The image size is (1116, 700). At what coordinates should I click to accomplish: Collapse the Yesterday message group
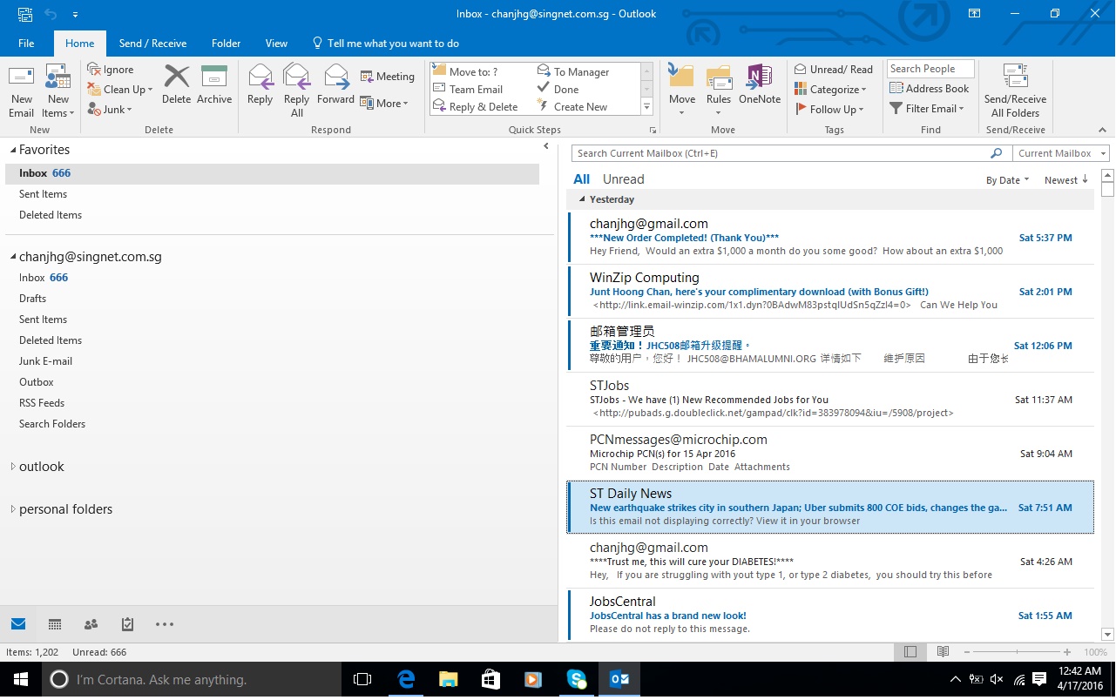tap(582, 199)
